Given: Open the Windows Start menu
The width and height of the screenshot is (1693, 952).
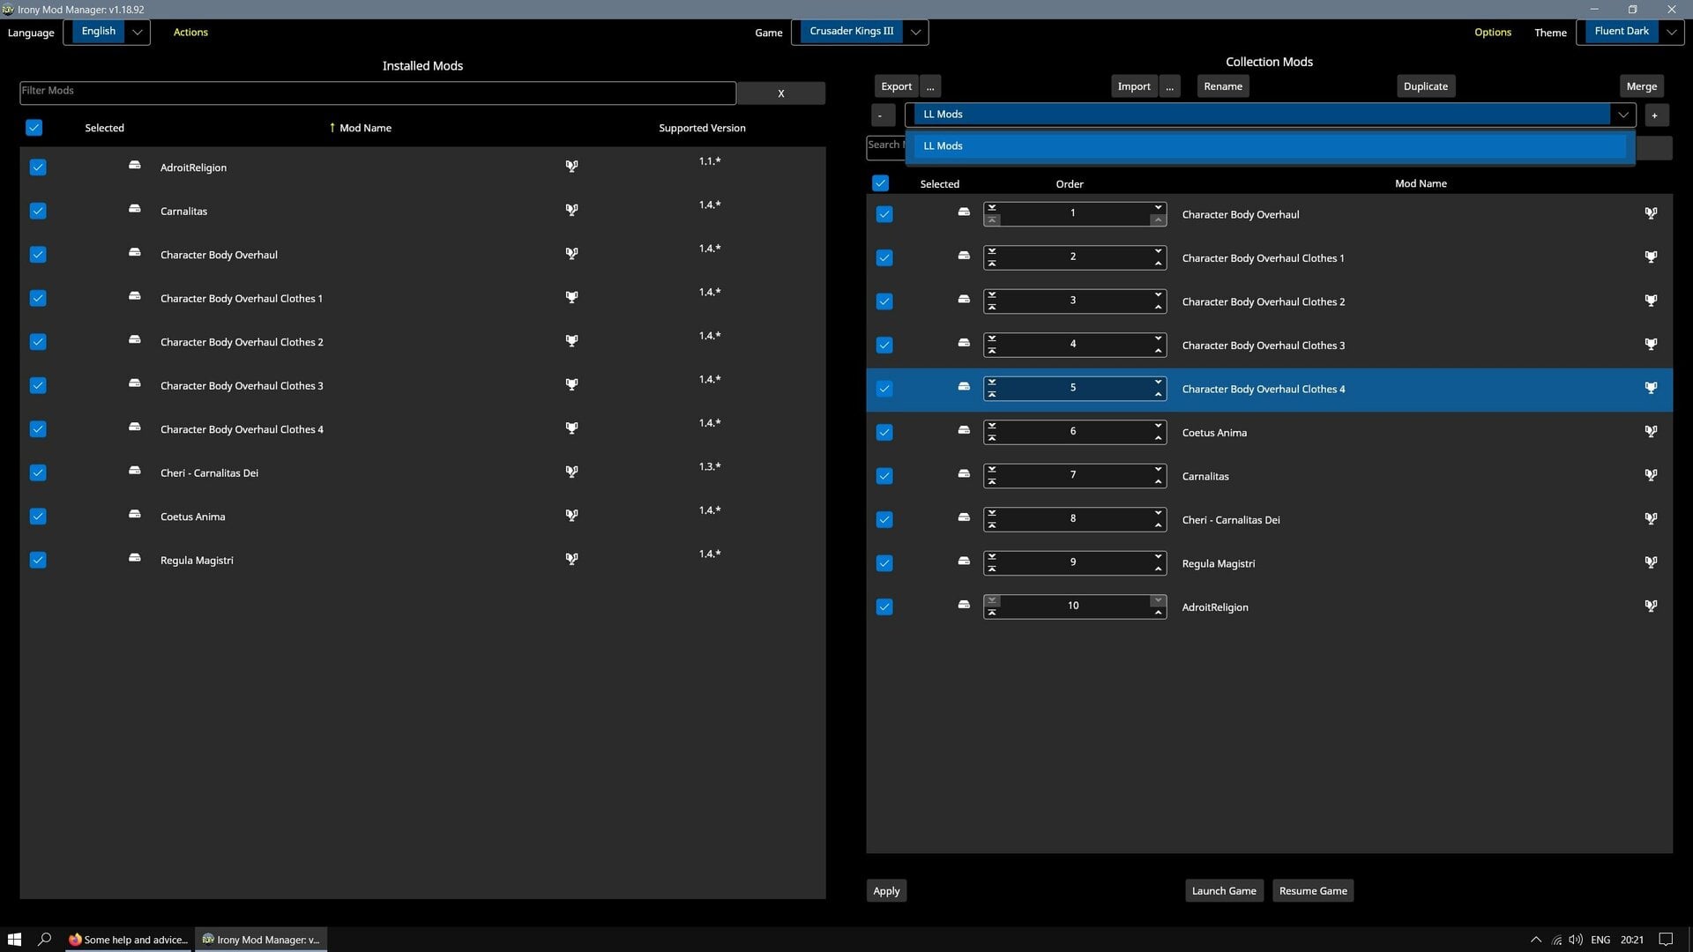Looking at the screenshot, I should pyautogui.click(x=14, y=940).
